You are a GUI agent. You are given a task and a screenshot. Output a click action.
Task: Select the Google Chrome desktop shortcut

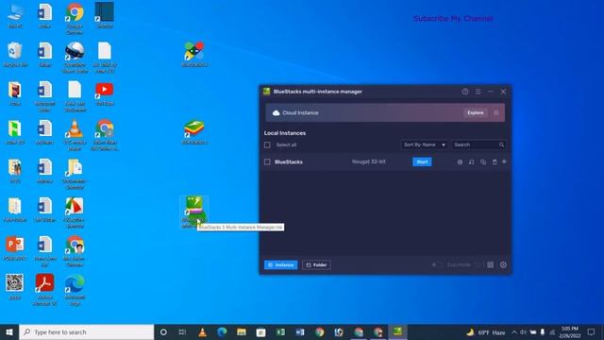(x=75, y=18)
